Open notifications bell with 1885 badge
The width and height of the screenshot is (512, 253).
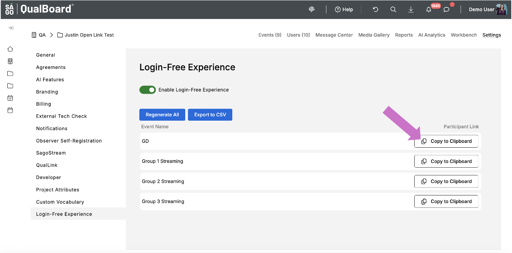pyautogui.click(x=429, y=9)
